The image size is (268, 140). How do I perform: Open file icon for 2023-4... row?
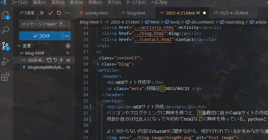49,60
